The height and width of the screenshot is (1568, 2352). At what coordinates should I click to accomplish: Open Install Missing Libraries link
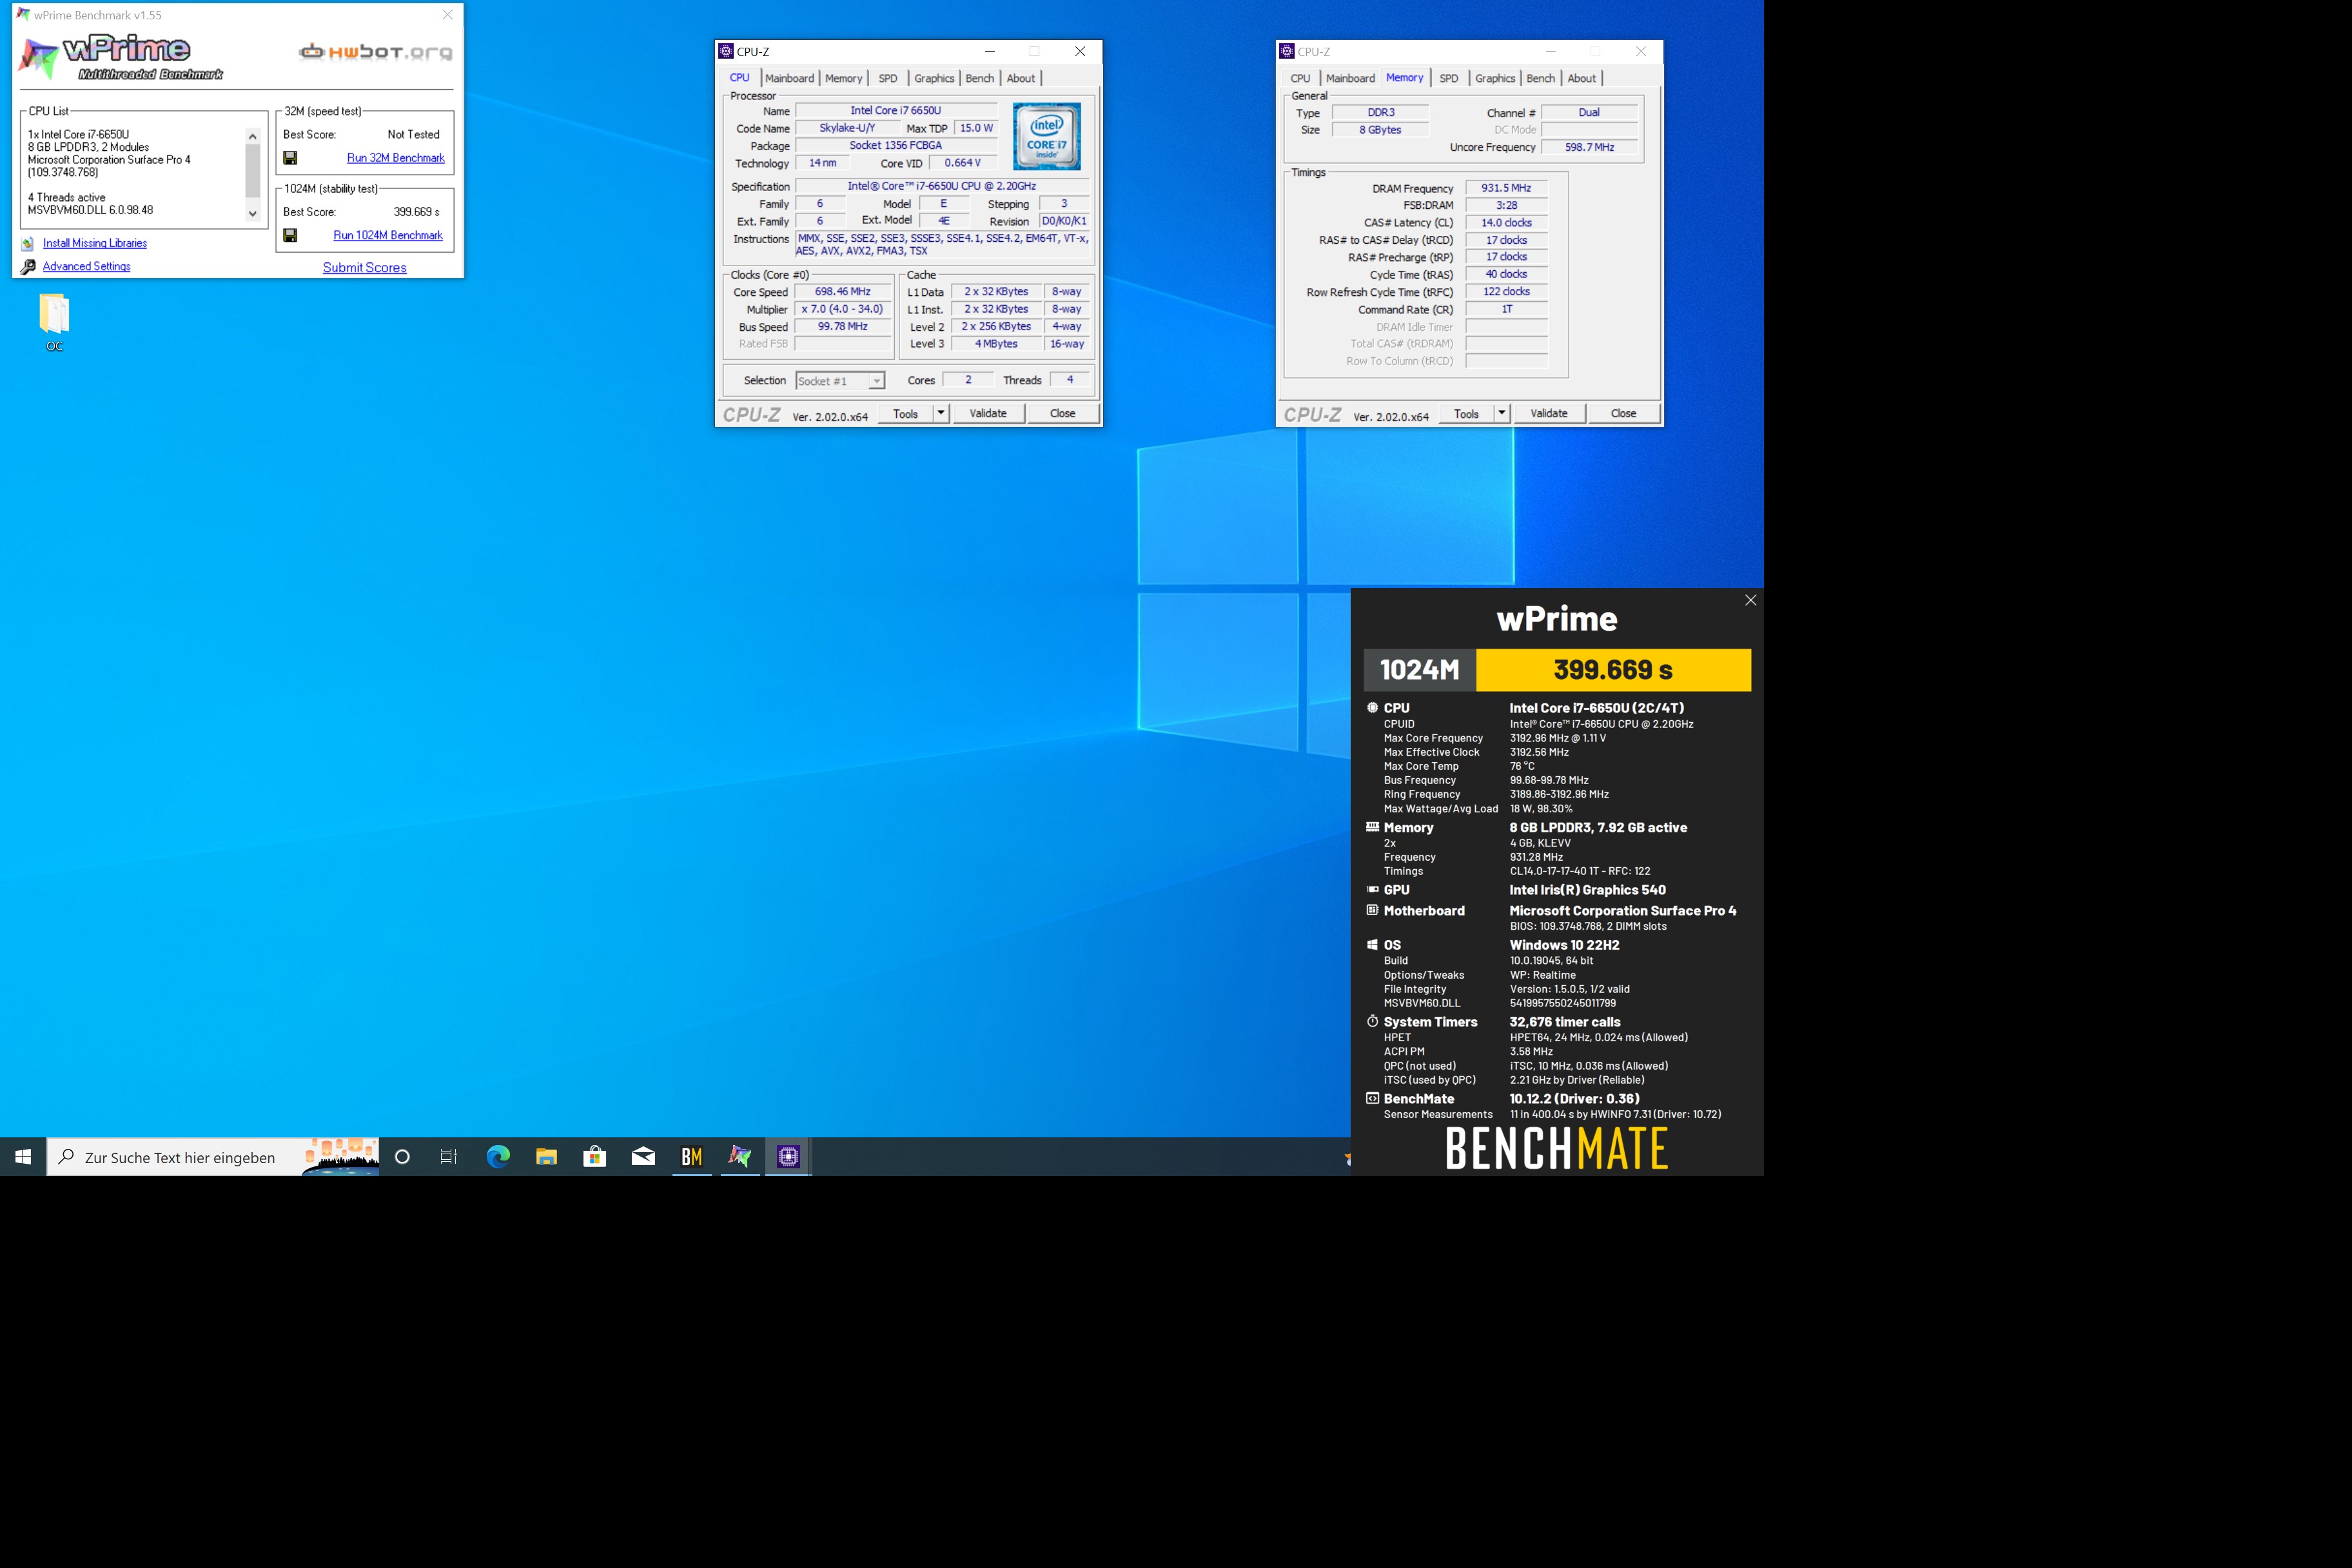(95, 243)
